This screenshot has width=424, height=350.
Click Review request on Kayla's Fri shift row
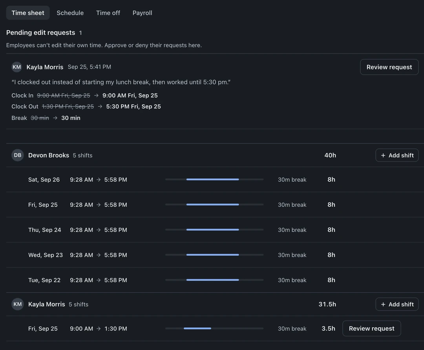click(x=371, y=328)
